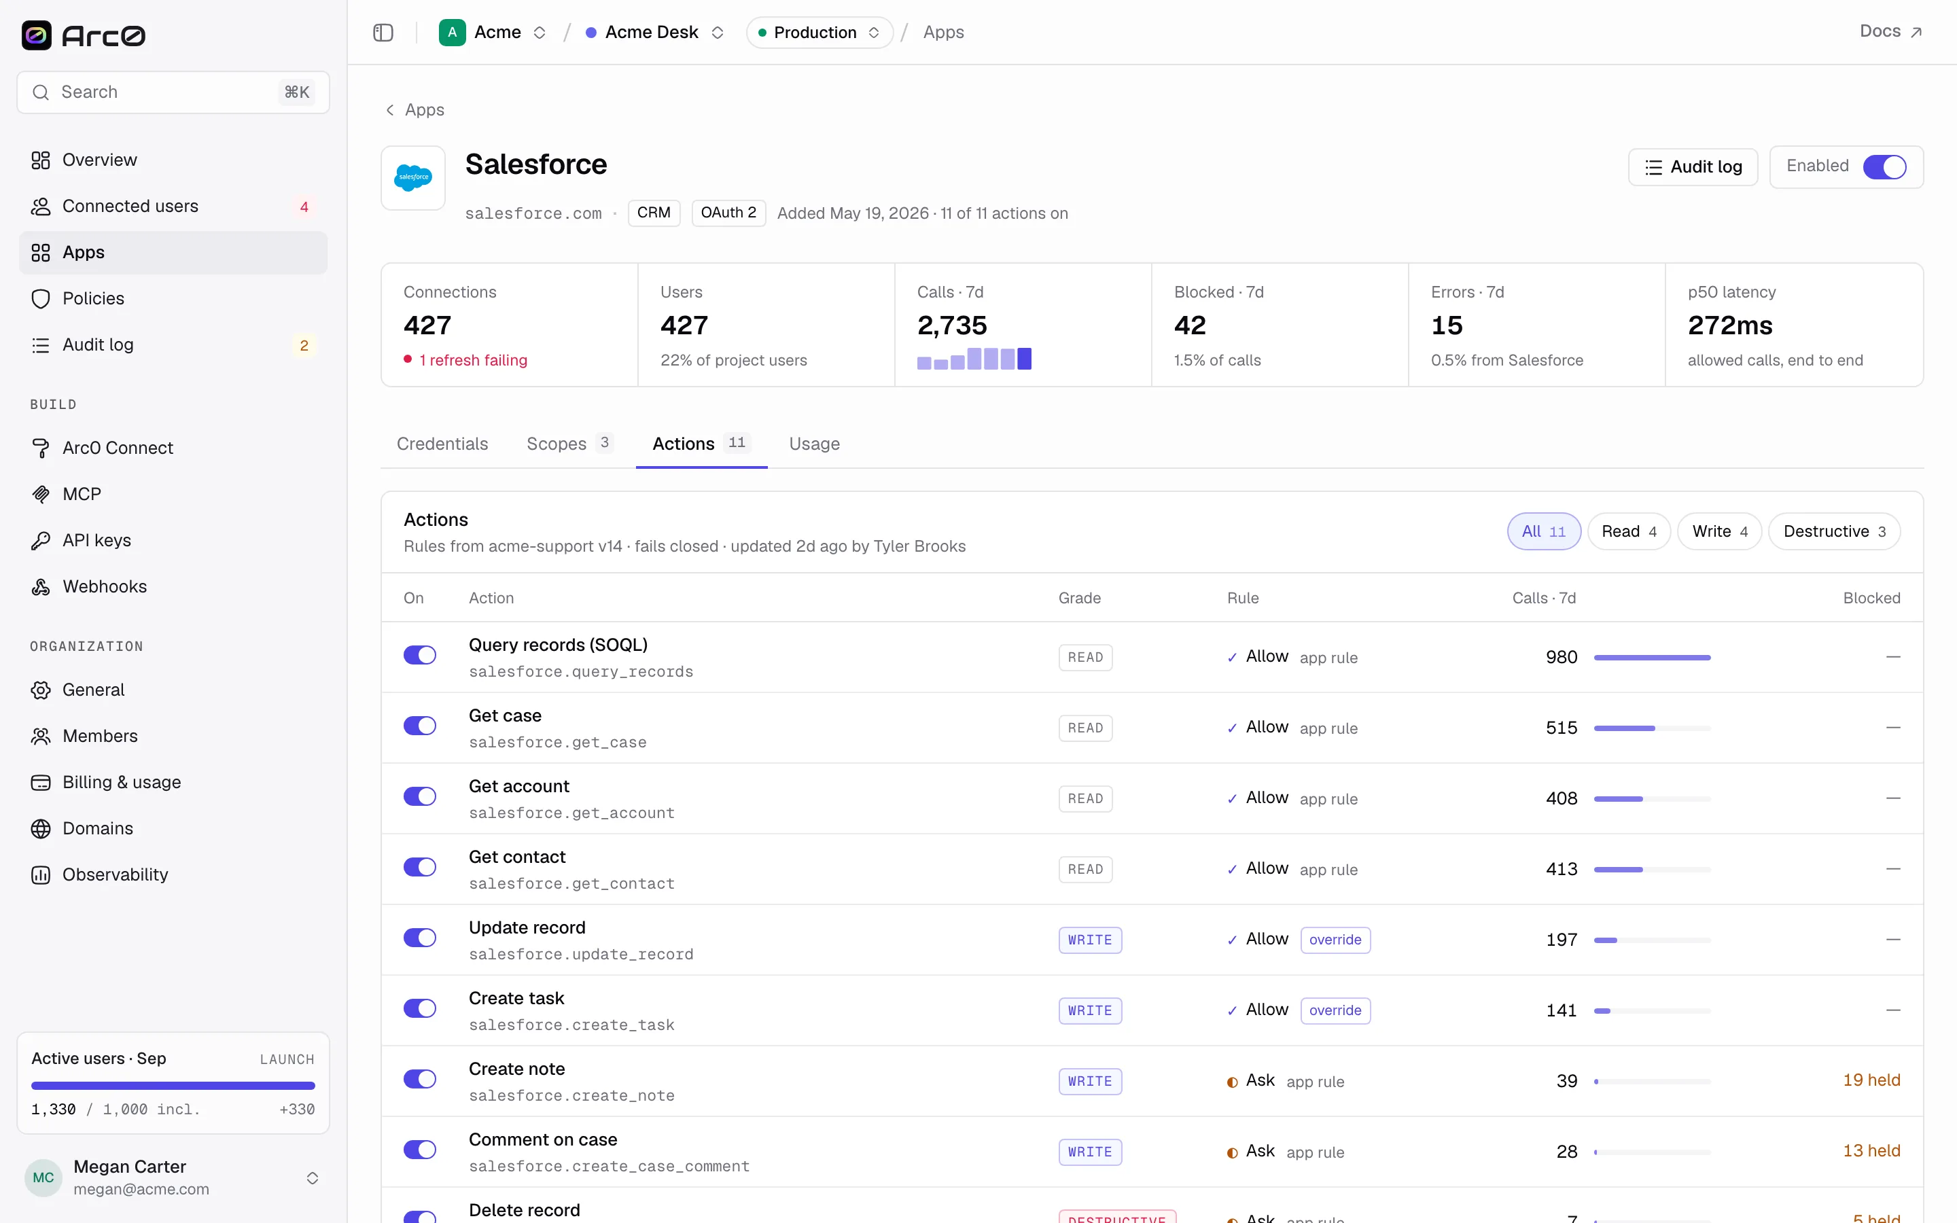Image resolution: width=1957 pixels, height=1223 pixels.
Task: Click the OAuth 2 tag
Action: tap(728, 213)
